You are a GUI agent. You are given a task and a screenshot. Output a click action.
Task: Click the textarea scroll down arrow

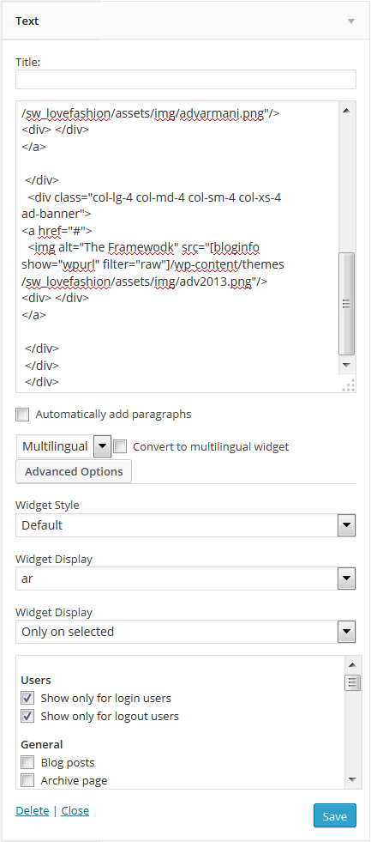coord(346,365)
